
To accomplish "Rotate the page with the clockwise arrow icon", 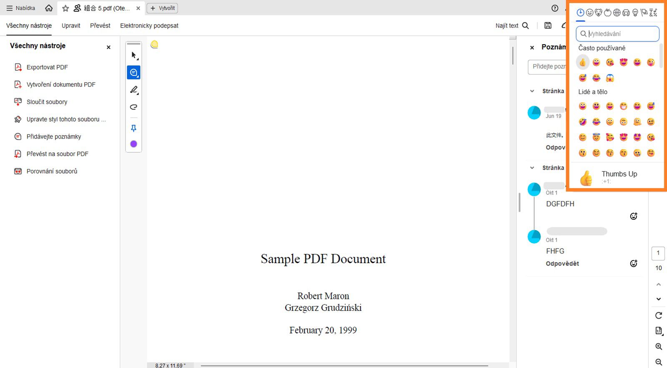I will (659, 315).
